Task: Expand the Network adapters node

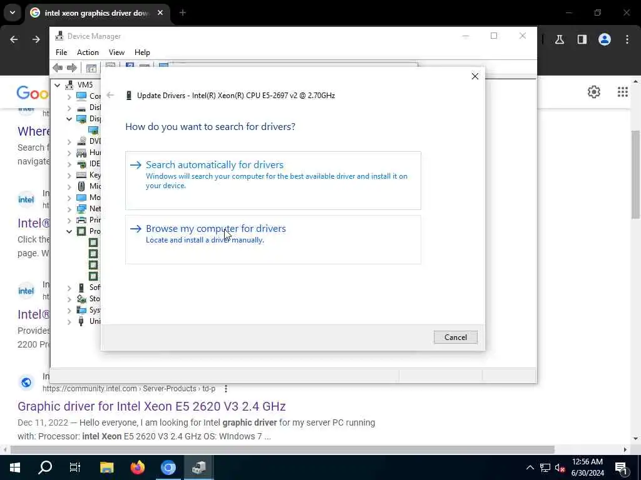Action: pos(69,209)
